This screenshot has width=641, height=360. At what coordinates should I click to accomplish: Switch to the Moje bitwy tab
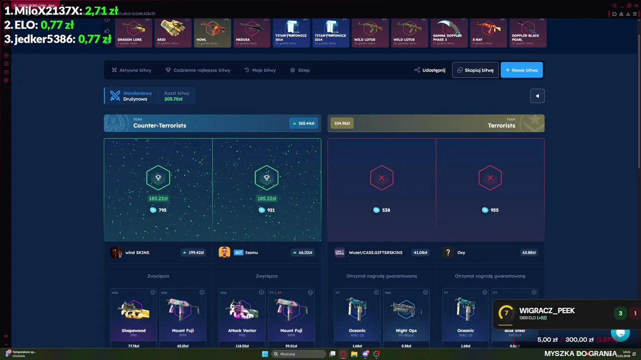(x=260, y=70)
